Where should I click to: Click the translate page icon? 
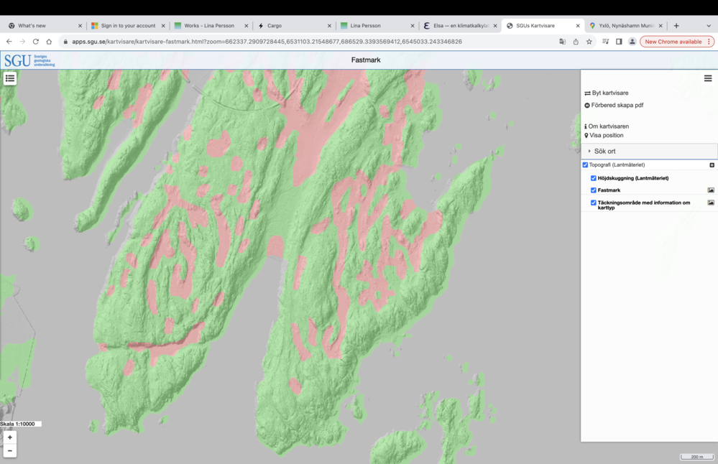(x=562, y=42)
